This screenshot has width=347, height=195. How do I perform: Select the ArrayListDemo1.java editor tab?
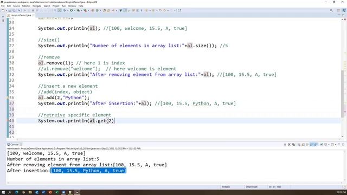(21, 15)
